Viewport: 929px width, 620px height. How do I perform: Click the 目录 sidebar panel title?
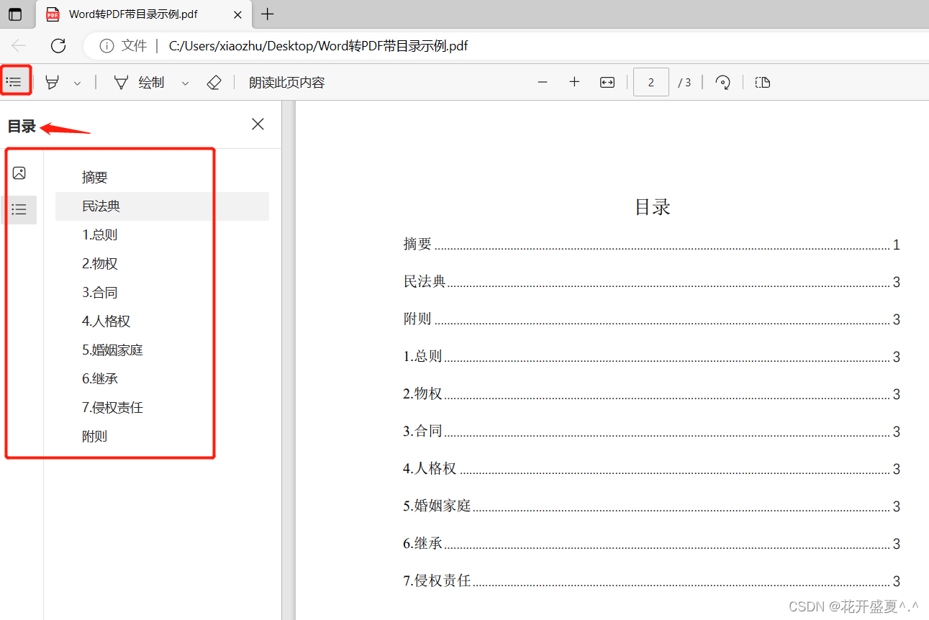[22, 127]
